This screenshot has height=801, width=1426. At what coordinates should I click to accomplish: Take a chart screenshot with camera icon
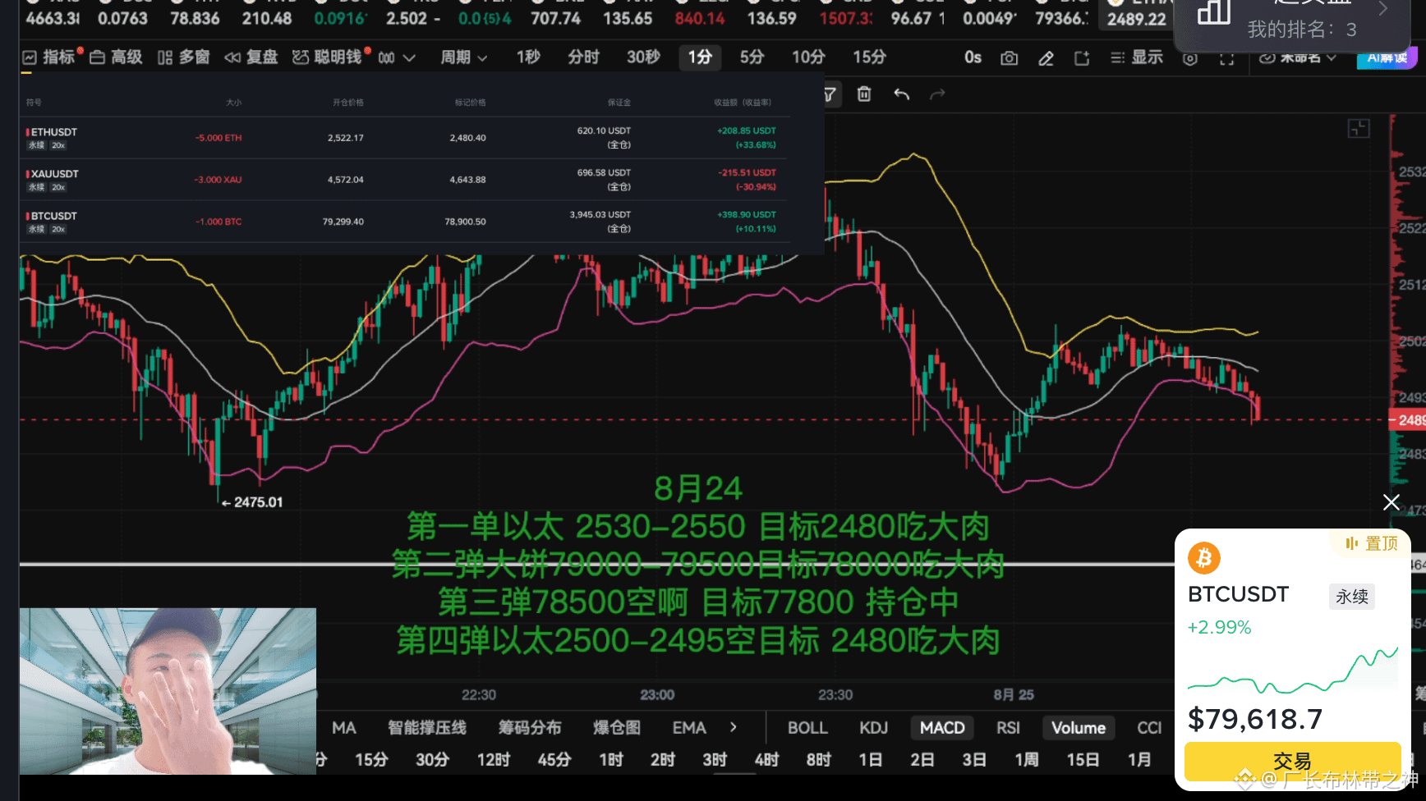tap(1010, 58)
